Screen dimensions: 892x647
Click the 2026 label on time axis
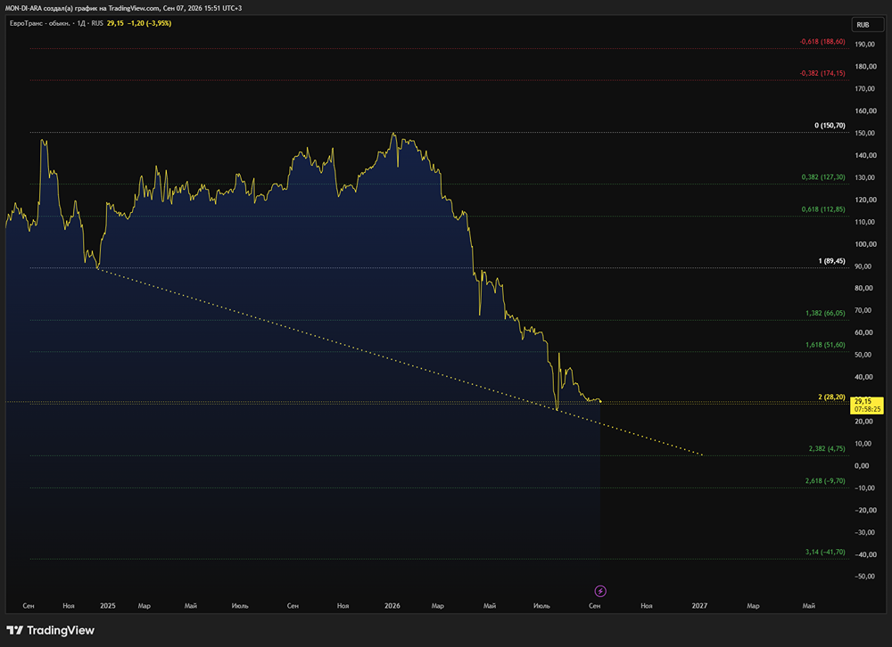click(392, 606)
